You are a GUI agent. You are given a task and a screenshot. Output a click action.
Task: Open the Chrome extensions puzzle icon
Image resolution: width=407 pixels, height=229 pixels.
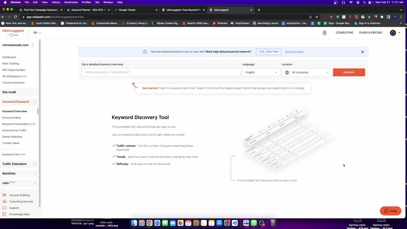(x=382, y=17)
